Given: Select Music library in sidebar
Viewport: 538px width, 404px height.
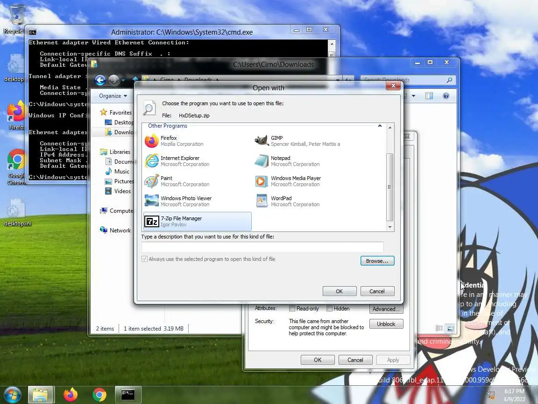Looking at the screenshot, I should [x=117, y=172].
